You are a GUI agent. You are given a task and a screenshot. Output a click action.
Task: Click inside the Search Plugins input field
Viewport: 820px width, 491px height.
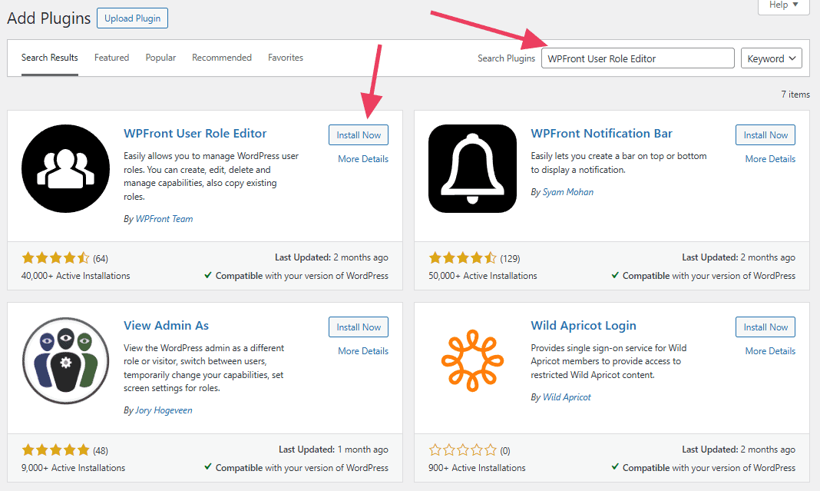[637, 58]
